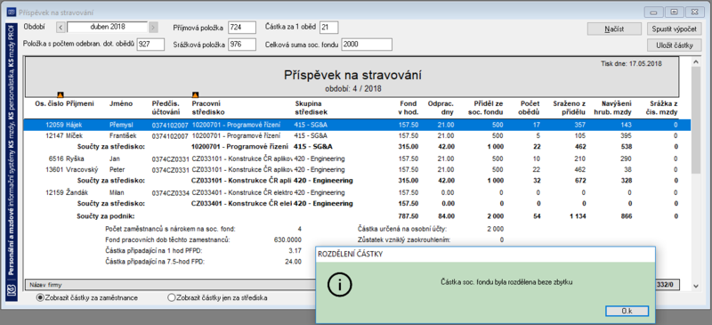Click Součty za podnik totals row label
This screenshot has height=325, width=712.
coord(107,216)
